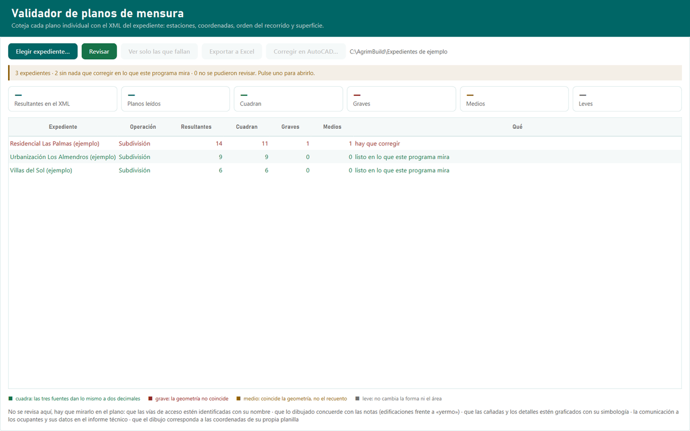Open Villas del Sol (ejemplo) row

[345, 171]
